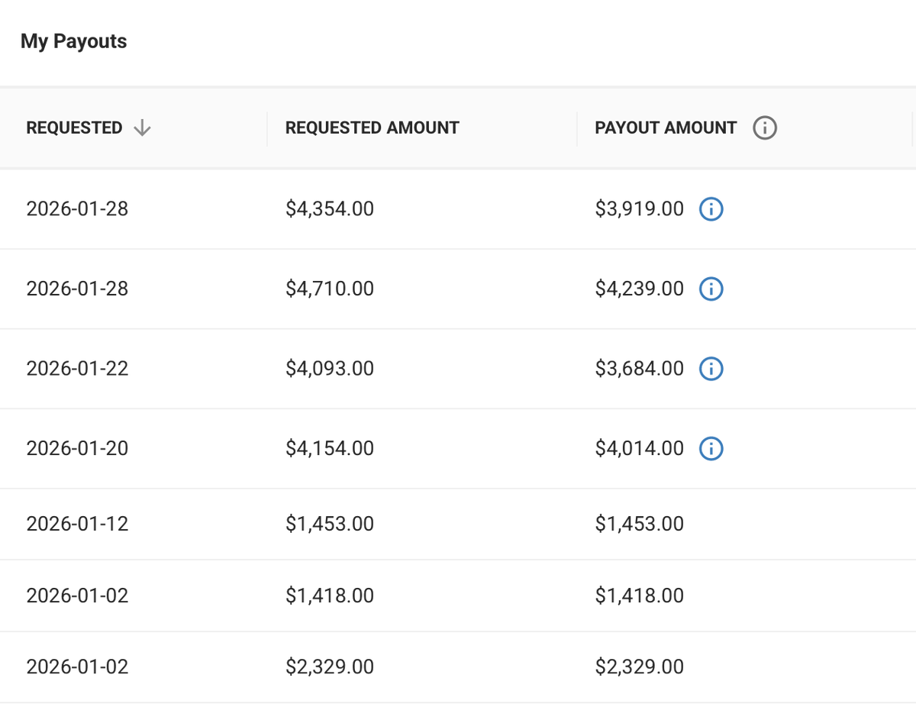Image resolution: width=916 pixels, height=707 pixels.
Task: Click the info icon beside PAYOUT AMOUNT header
Action: (x=764, y=128)
